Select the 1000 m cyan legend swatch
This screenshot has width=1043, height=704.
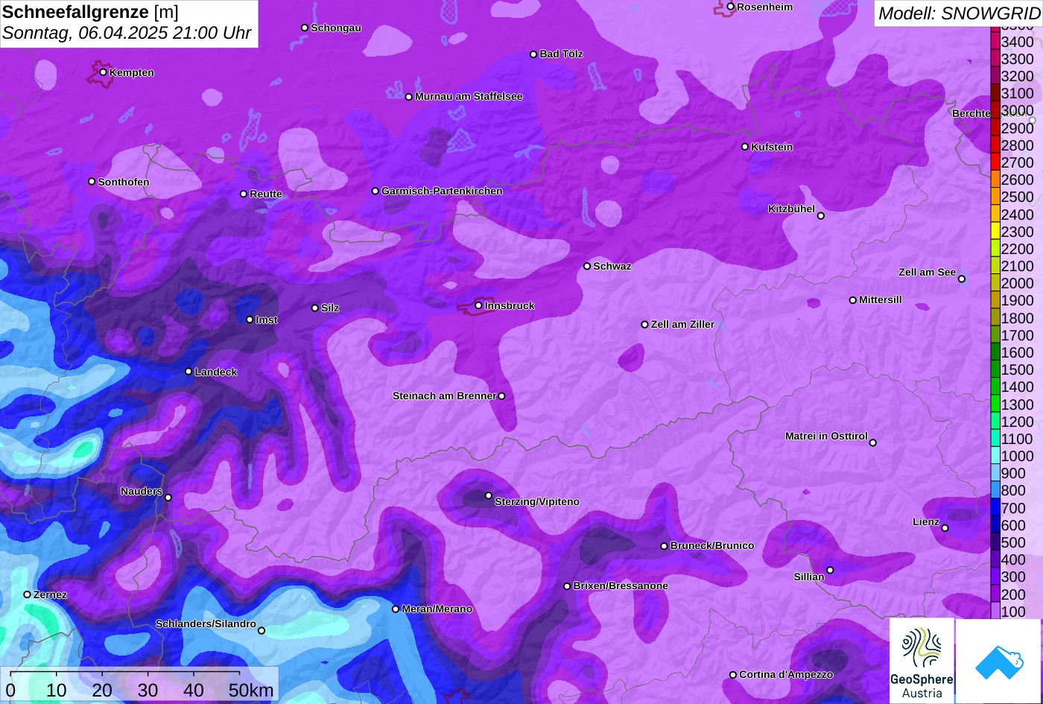click(995, 456)
